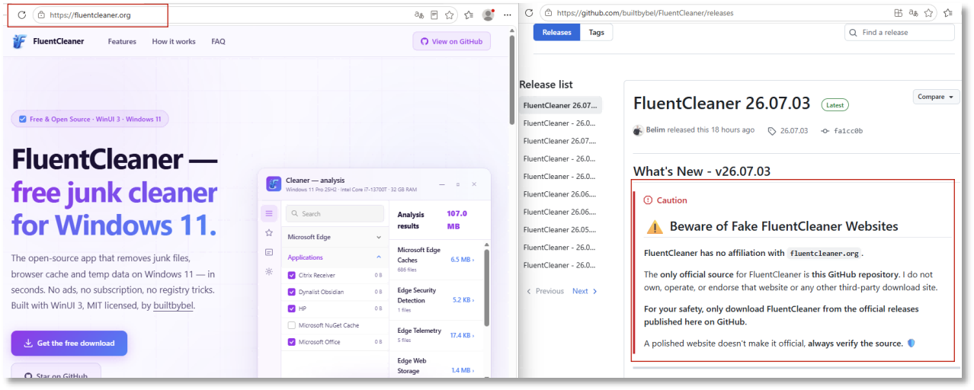This screenshot has width=974, height=390.
Task: Open the hamburger menu in Cleaner window
Action: (x=269, y=213)
